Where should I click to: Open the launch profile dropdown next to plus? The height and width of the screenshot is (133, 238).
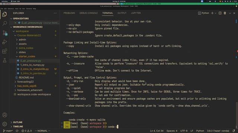[x=216, y=13]
